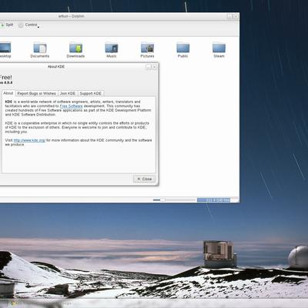The width and height of the screenshot is (308, 308).
Task: Close the Dolphin window
Action: click(236, 16)
